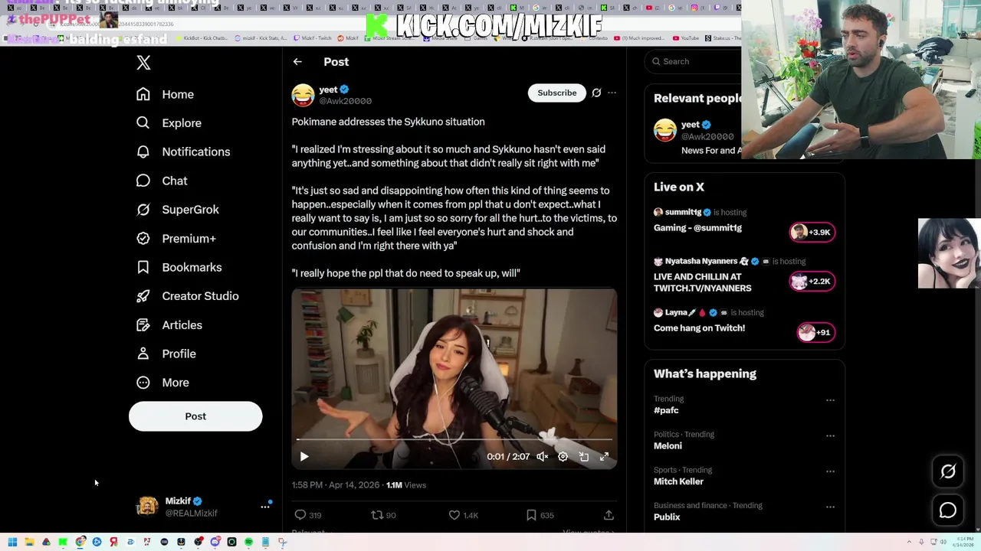Click the white Post button
The width and height of the screenshot is (981, 551).
[x=195, y=416]
